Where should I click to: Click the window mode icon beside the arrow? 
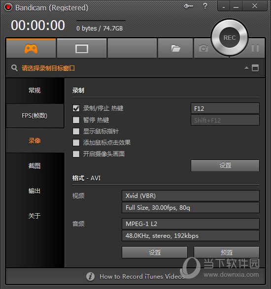click(255, 68)
